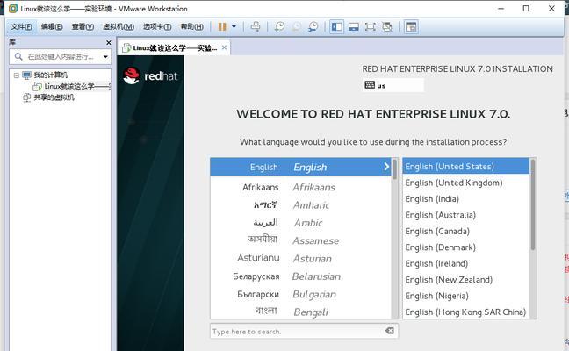
Task: Open the 查看(V) menu
Action: pyautogui.click(x=83, y=27)
